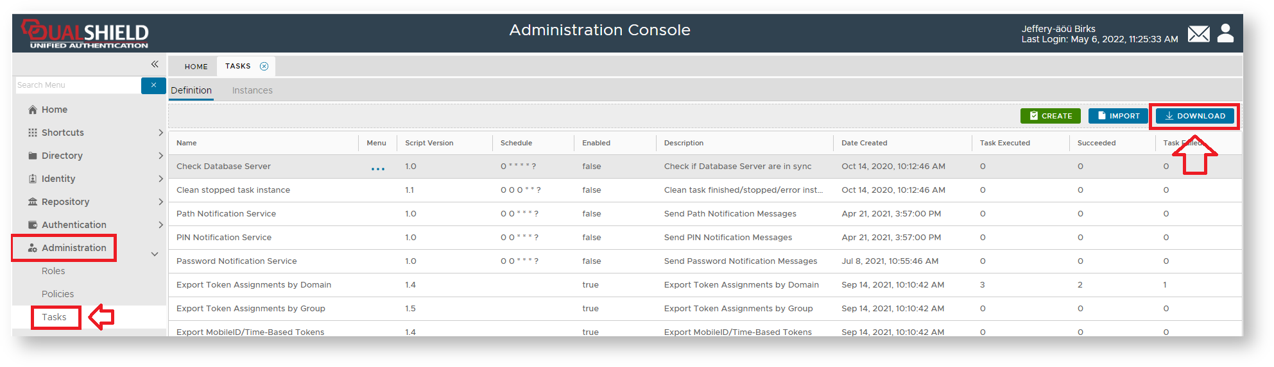Expand the Identity menu section

point(58,179)
